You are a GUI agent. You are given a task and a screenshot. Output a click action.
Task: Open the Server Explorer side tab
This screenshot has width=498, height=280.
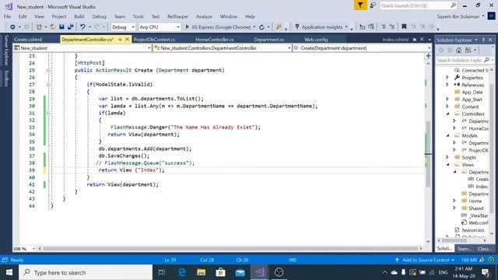click(x=6, y=50)
